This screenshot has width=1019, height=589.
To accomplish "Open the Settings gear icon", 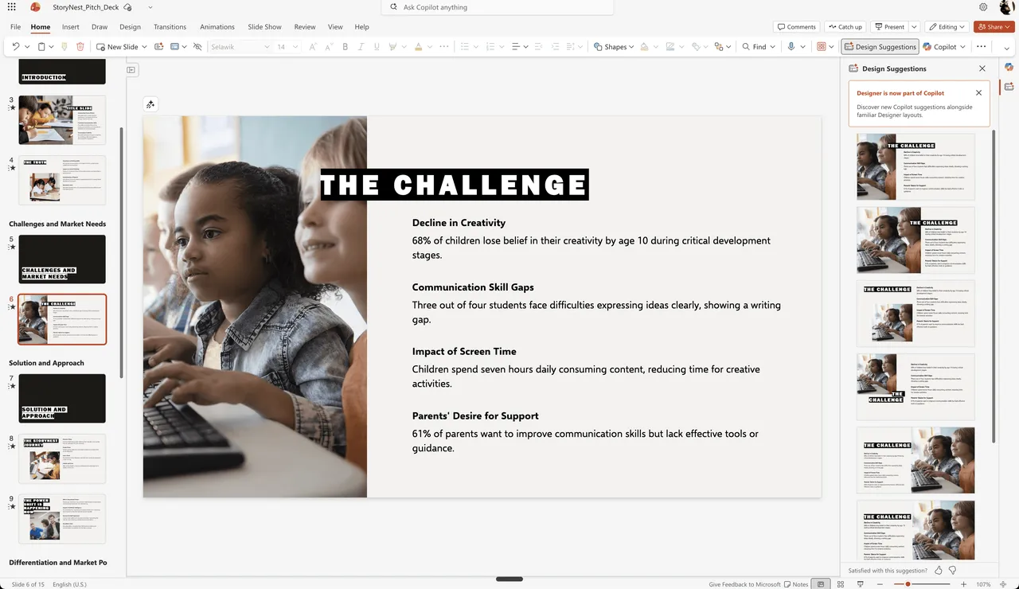I will (x=983, y=7).
